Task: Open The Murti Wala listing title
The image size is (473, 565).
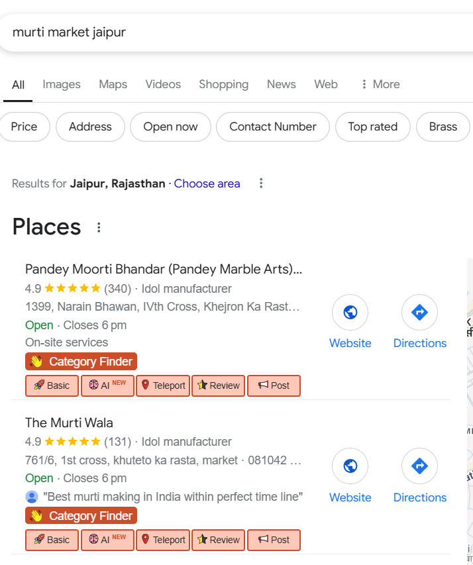Action: coord(69,423)
